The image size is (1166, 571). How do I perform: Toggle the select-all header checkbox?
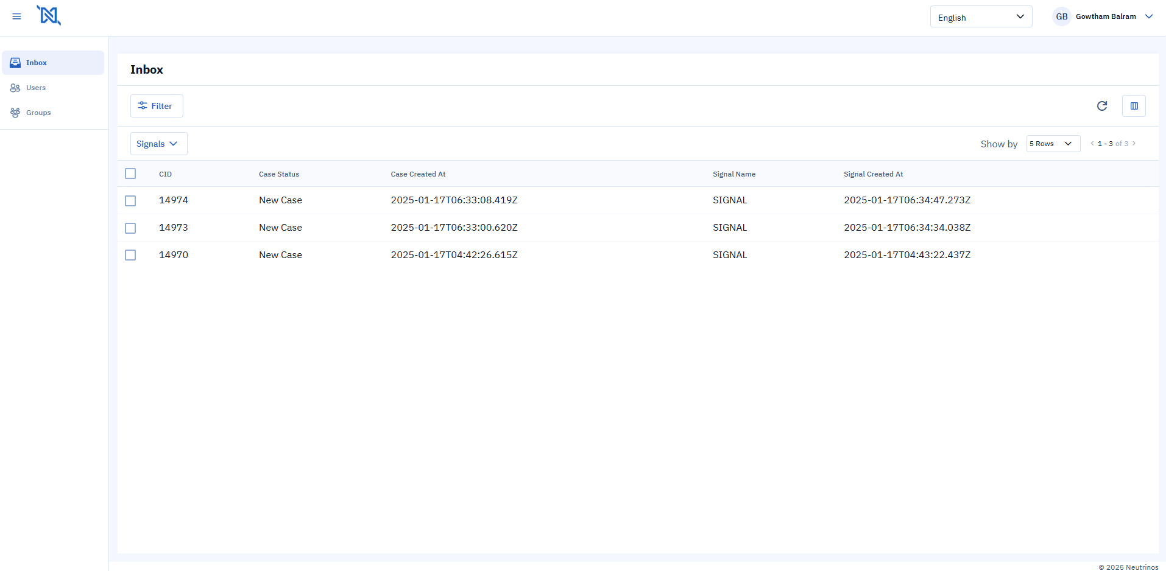coord(130,173)
